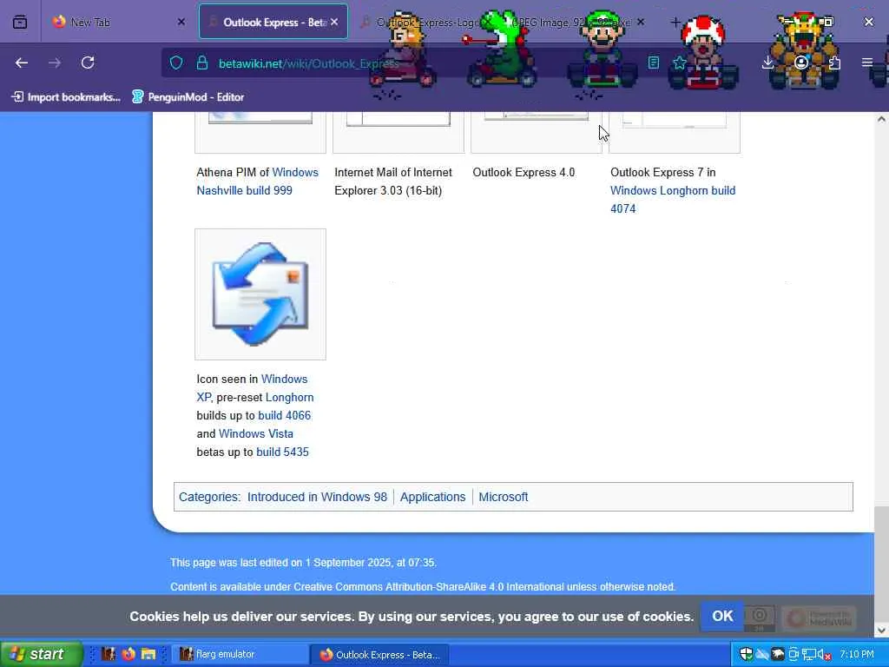Screen dimensions: 889x667
Task: Follow the Longhorn link in icon caption
Action: click(289, 397)
